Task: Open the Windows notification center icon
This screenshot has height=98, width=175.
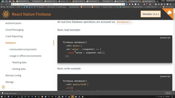Action: pos(172,97)
